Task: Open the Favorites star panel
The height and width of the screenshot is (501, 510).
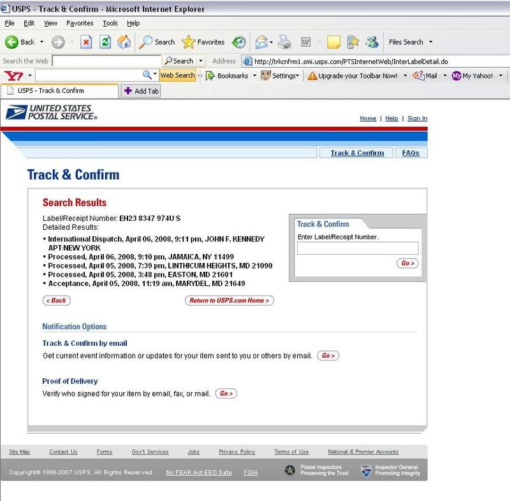Action: 203,42
